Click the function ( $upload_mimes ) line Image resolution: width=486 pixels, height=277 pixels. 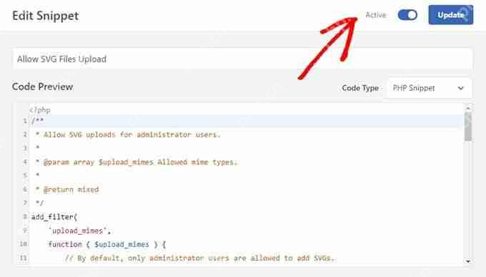pos(107,244)
